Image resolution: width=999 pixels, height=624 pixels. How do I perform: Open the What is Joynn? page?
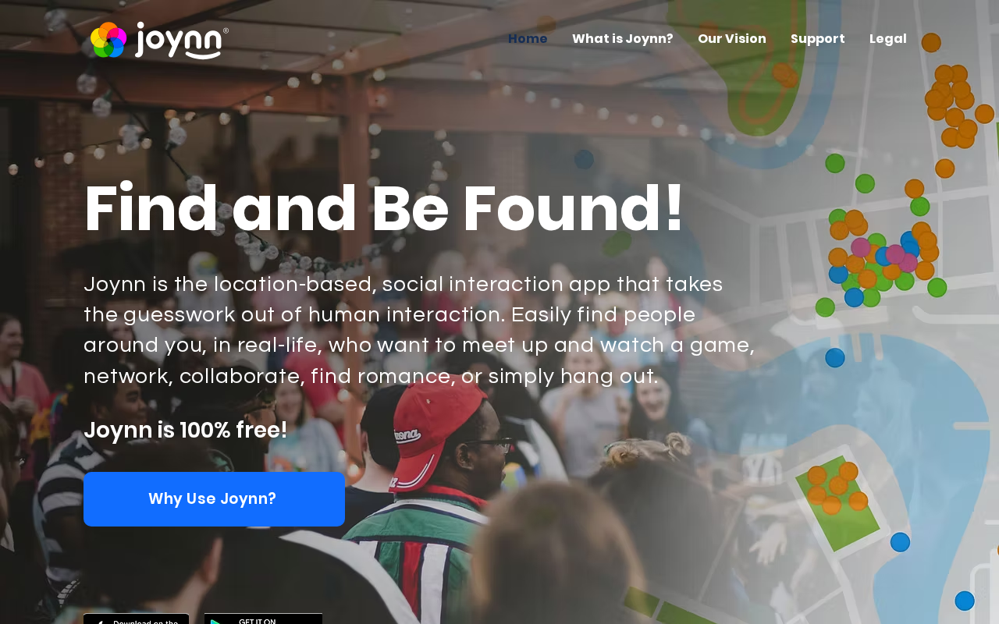point(623,38)
